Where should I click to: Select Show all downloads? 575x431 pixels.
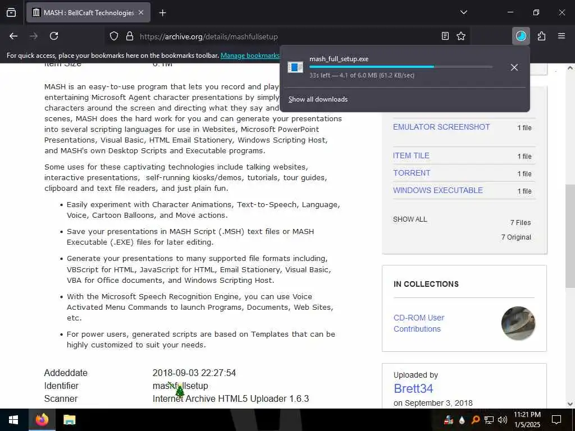pos(318,99)
